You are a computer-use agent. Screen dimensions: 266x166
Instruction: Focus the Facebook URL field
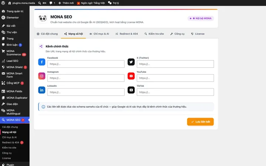coord(86,64)
